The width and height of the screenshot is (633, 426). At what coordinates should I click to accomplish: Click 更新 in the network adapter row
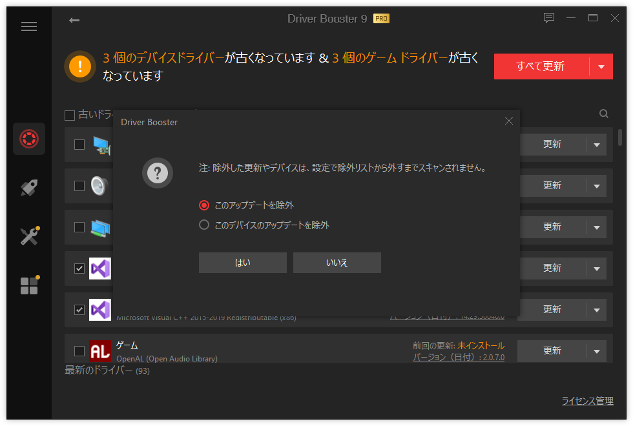(x=552, y=145)
